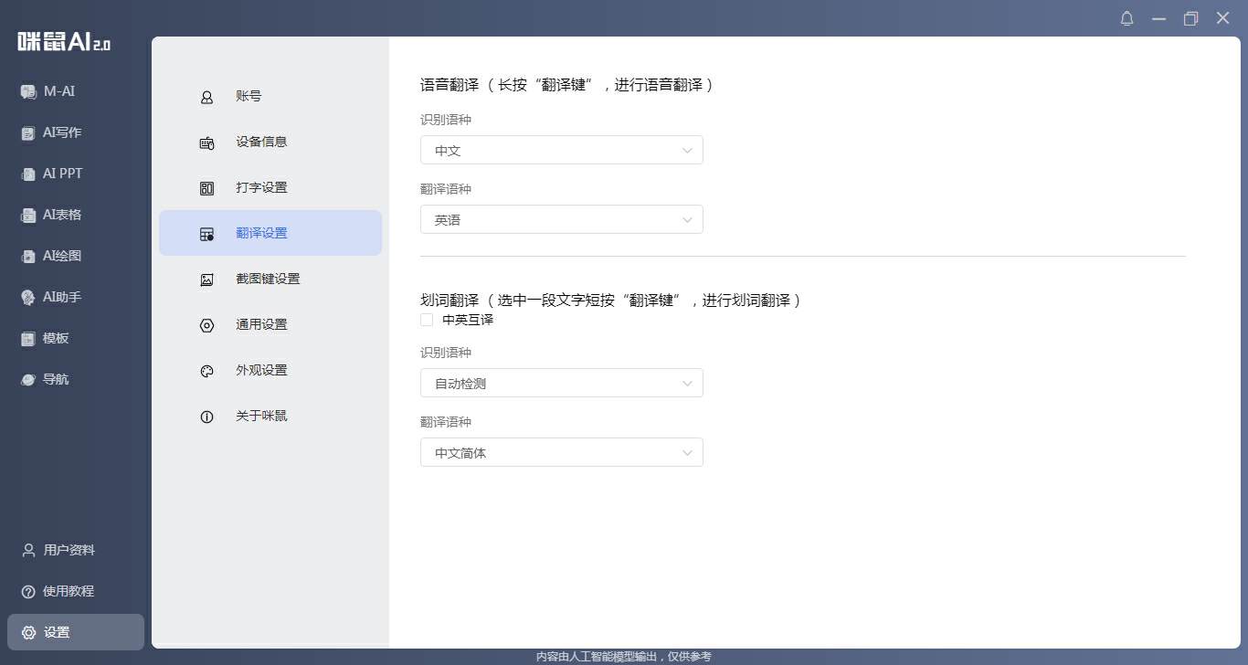Switch to the 账号 account settings tab
This screenshot has height=665, width=1248.
point(249,96)
